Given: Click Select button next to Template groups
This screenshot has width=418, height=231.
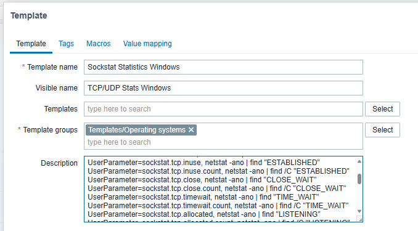Looking at the screenshot, I should 382,130.
